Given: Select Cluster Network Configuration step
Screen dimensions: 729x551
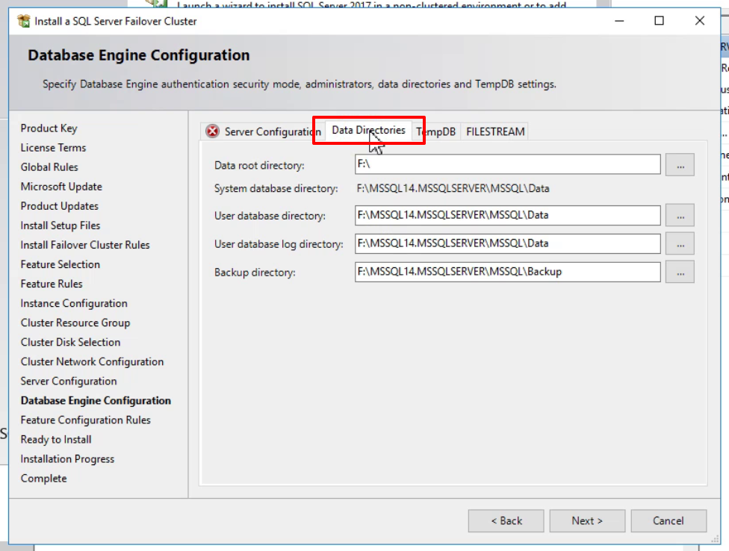Looking at the screenshot, I should click(x=92, y=362).
